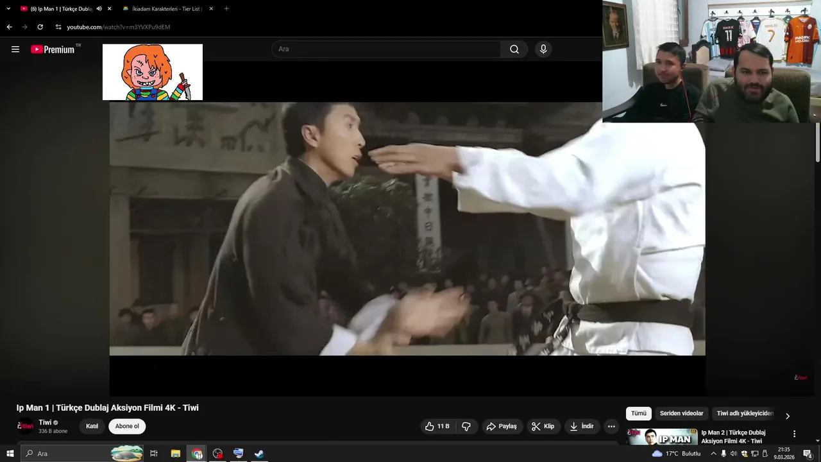Create a clip with Klip button
Image resolution: width=821 pixels, height=462 pixels.
(x=543, y=426)
